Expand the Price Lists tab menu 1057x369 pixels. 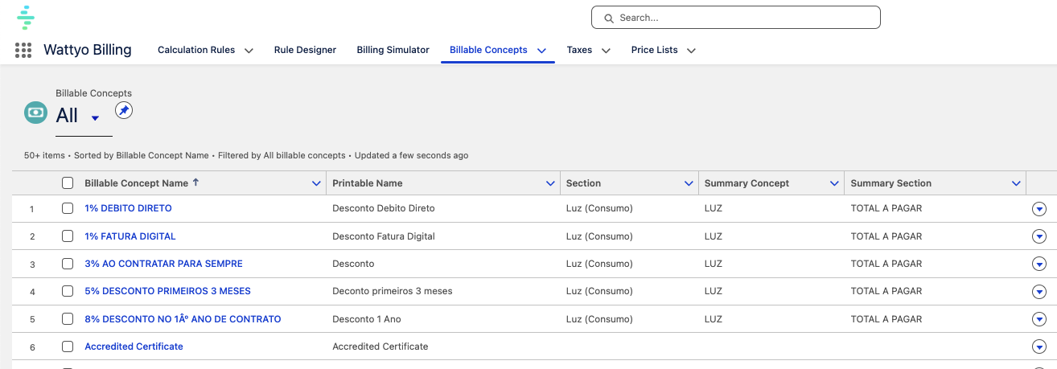click(x=691, y=51)
